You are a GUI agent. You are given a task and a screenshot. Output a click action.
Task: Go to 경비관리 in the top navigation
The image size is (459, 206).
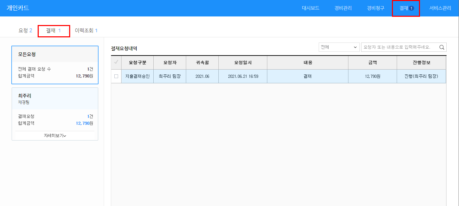[x=343, y=8]
